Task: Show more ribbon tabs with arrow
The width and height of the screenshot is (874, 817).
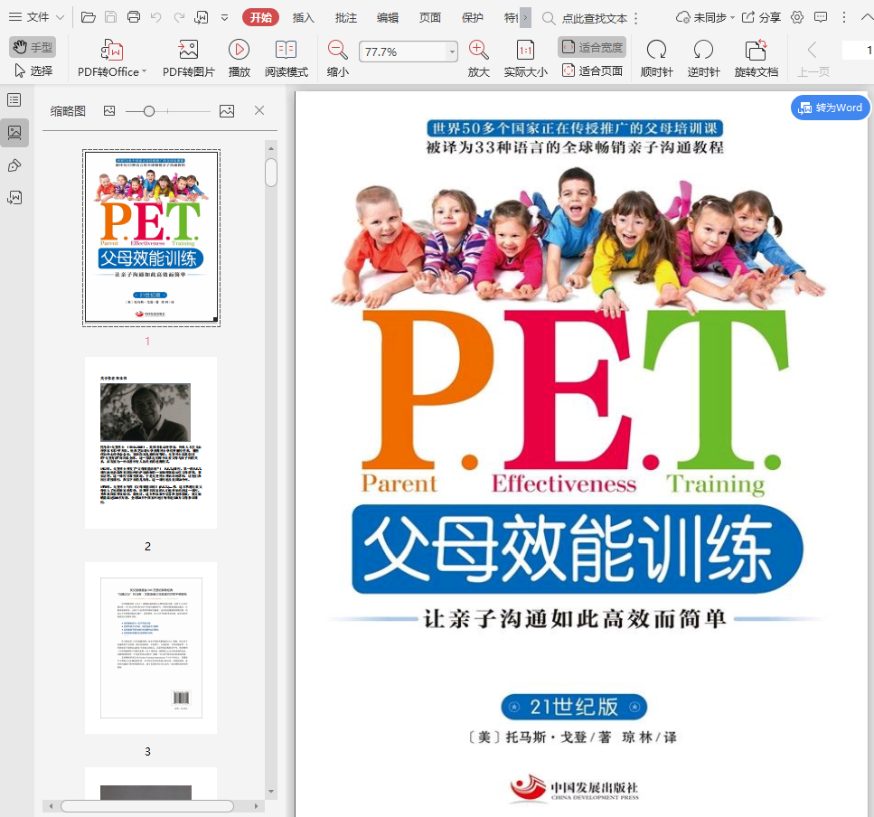Action: click(x=525, y=18)
